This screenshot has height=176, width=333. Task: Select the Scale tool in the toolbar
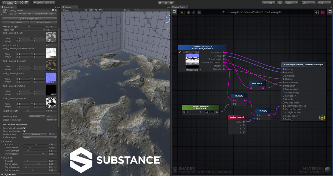(21, 2)
